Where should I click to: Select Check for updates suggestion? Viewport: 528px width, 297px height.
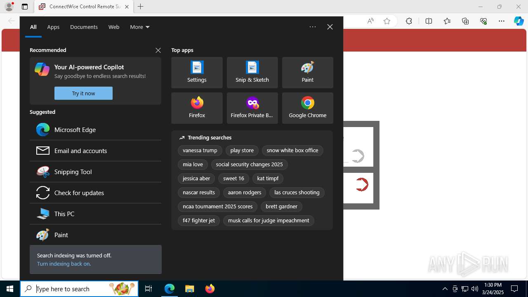tap(95, 193)
